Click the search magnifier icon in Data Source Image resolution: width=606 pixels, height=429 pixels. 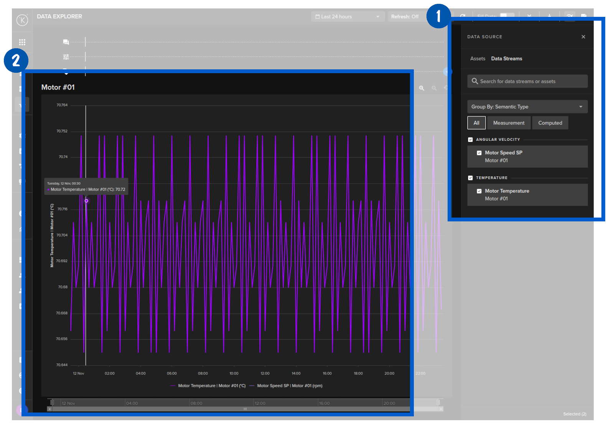coord(474,81)
